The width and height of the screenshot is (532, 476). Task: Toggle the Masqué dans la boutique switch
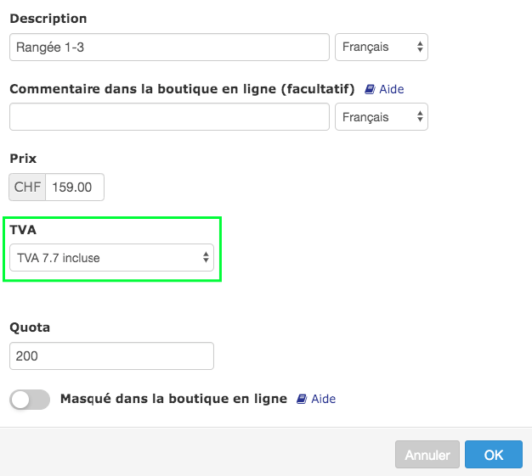[30, 400]
